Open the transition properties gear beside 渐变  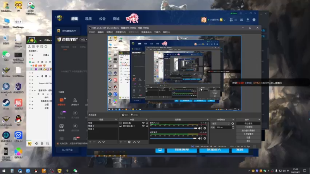coord(233,123)
